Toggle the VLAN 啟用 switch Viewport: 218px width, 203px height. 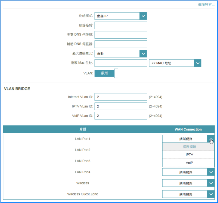click(106, 73)
